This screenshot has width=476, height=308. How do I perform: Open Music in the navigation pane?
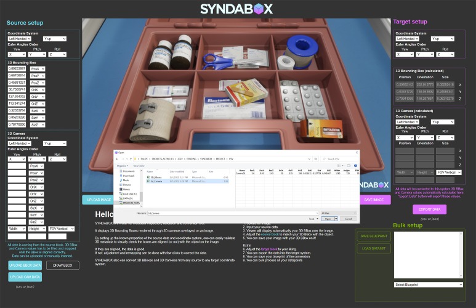[125, 180]
